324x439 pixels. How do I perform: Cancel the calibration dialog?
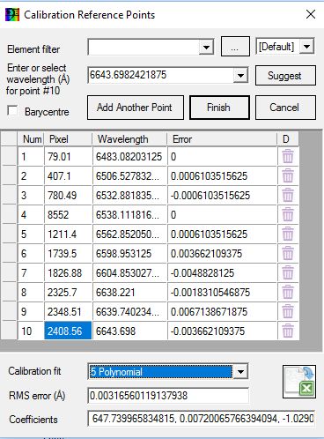pos(285,108)
